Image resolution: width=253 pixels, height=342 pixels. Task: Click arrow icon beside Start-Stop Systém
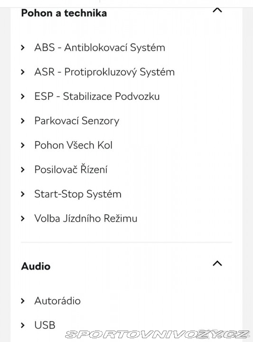(x=23, y=194)
